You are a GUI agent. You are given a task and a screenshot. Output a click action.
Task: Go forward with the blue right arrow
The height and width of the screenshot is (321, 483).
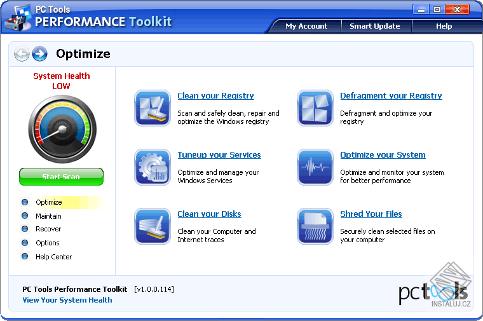click(x=40, y=54)
